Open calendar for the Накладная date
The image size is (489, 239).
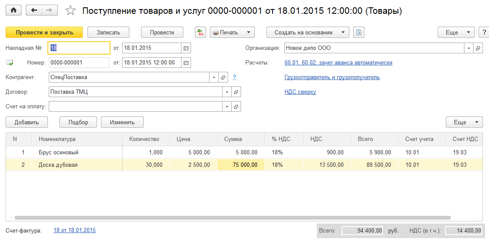pyautogui.click(x=186, y=48)
